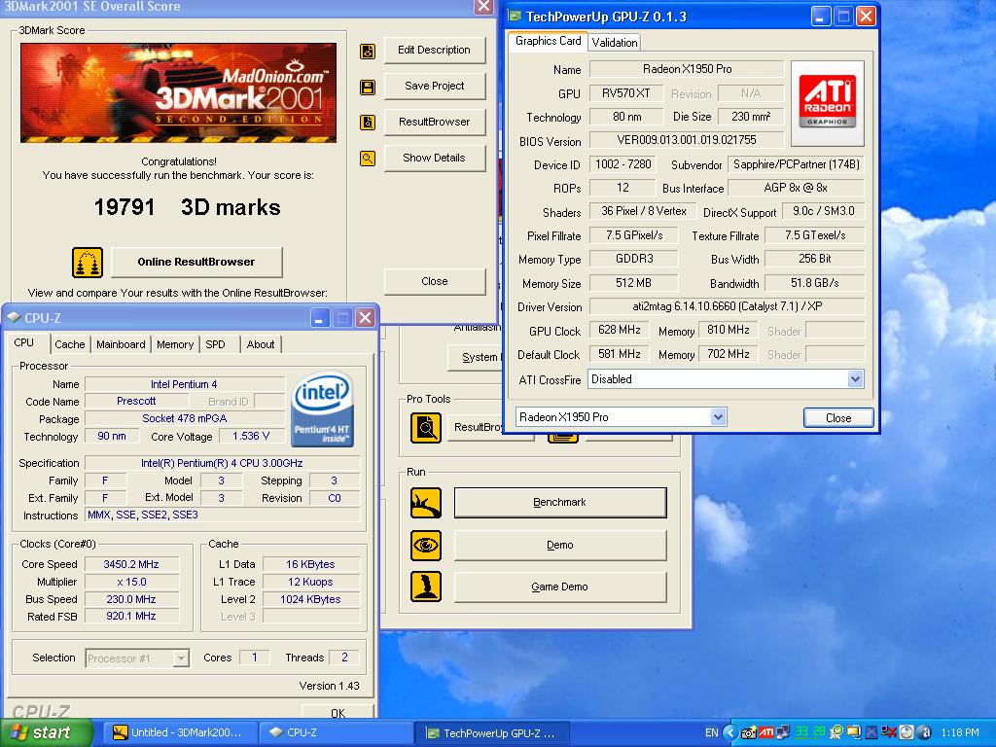996x747 pixels.
Task: Click the clock-like white tray icon
Action: pyautogui.click(x=907, y=732)
